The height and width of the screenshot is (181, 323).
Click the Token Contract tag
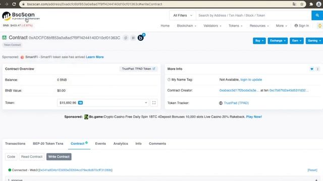tap(12, 45)
